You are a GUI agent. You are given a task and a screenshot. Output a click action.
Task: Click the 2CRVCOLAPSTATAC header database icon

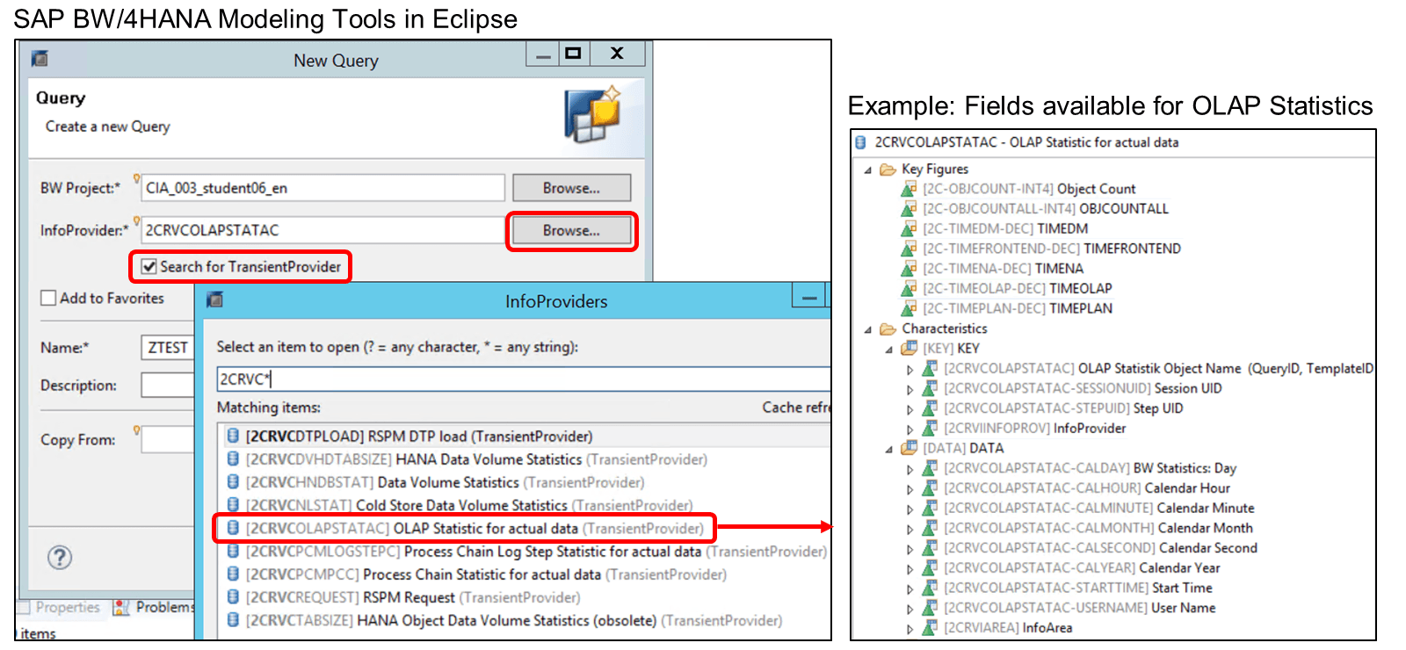tap(861, 142)
